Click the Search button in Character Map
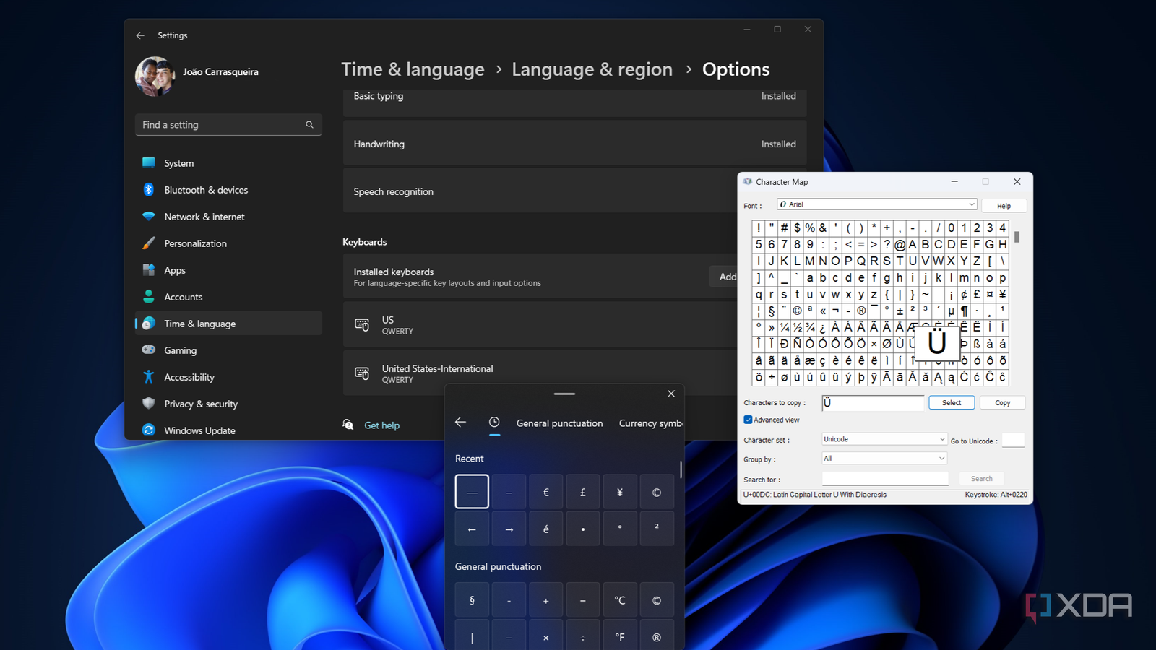Image resolution: width=1156 pixels, height=650 pixels. 981,478
